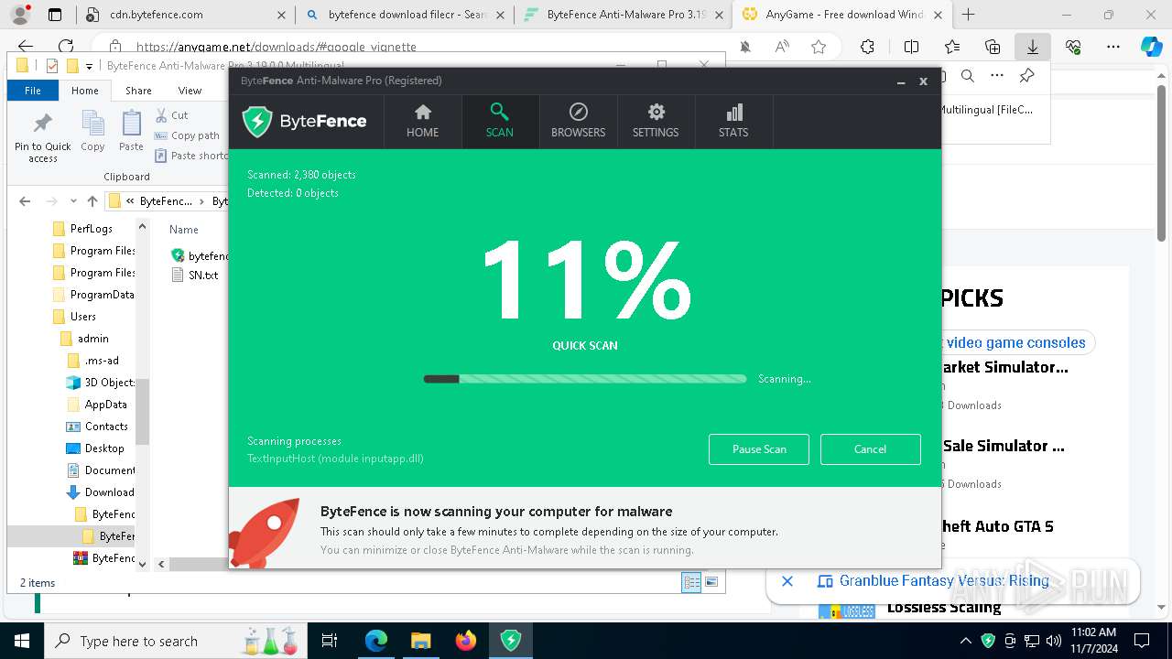Viewport: 1172px width, 659px height.
Task: Select PerfLogs folder in tree
Action: [x=82, y=229]
